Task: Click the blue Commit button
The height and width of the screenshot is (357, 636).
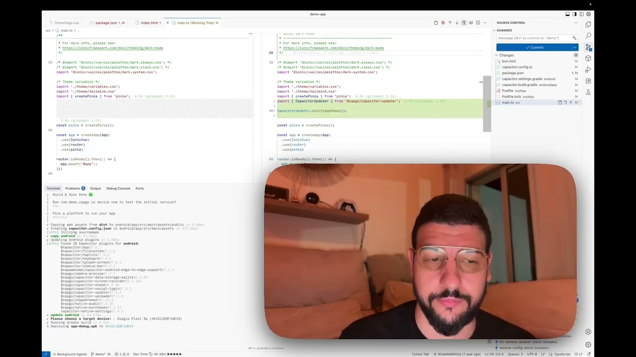Action: tap(534, 48)
